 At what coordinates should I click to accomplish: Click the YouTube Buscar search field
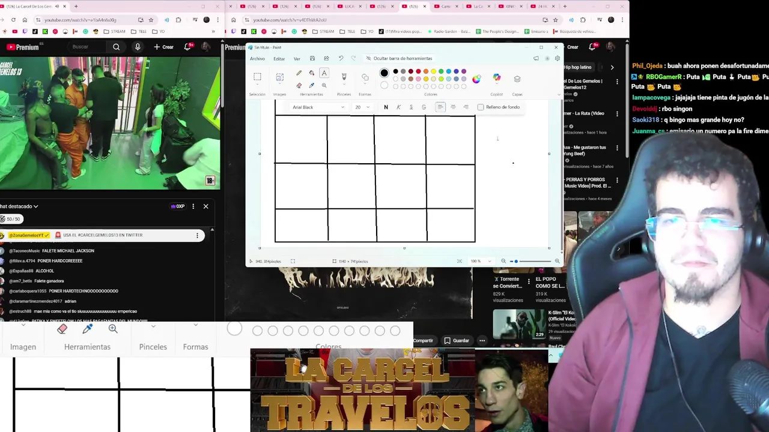click(86, 47)
